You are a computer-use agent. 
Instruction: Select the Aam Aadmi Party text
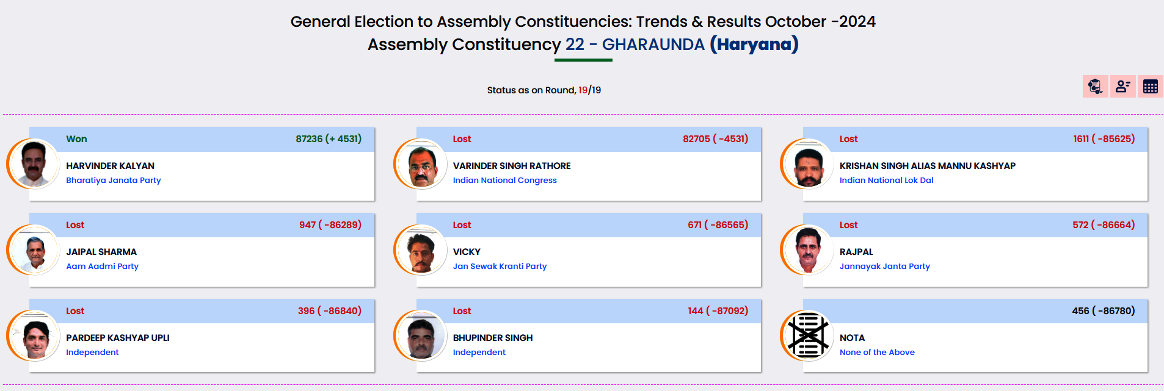click(x=102, y=267)
